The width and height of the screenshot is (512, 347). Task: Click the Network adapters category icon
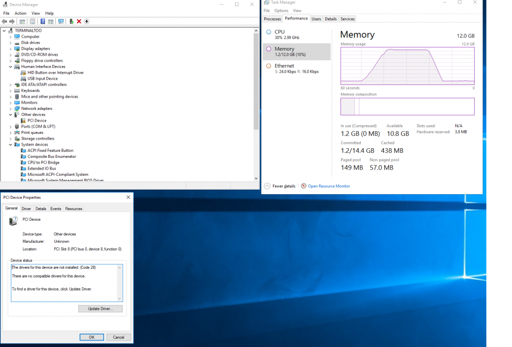[17, 108]
